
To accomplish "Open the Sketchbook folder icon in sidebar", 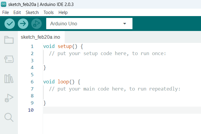I will [x=9, y=40].
